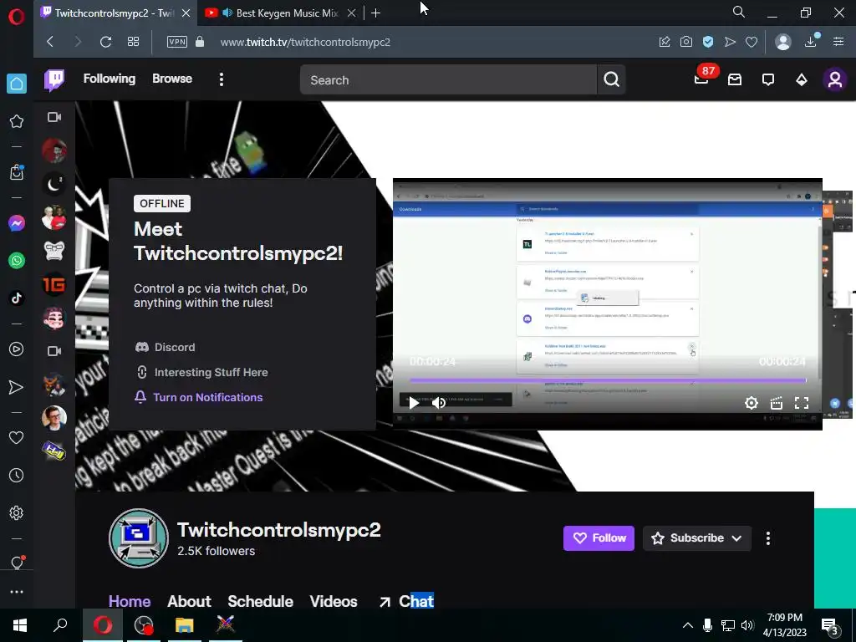Click Turn on Notifications
This screenshot has width=856, height=642.
tap(199, 397)
